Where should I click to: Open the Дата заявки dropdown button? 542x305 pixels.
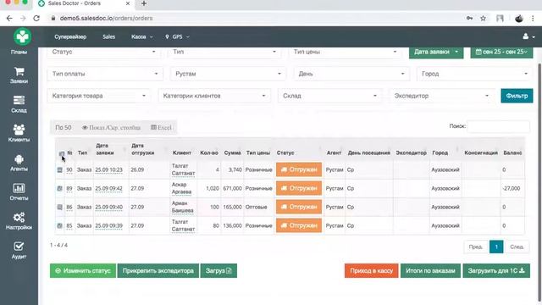(436, 52)
